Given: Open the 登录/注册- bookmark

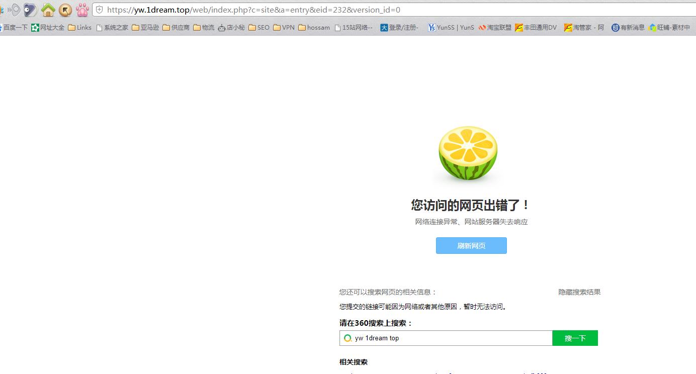Looking at the screenshot, I should [399, 28].
